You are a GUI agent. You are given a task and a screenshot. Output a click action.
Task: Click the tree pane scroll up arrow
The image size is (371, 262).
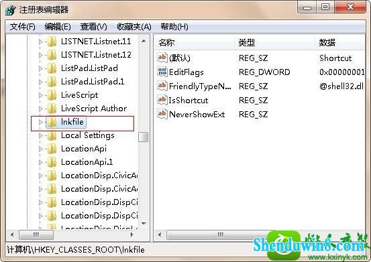point(144,41)
